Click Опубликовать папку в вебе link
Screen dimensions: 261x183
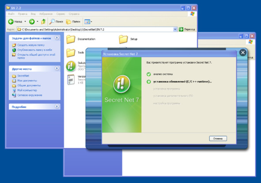(x=34, y=50)
